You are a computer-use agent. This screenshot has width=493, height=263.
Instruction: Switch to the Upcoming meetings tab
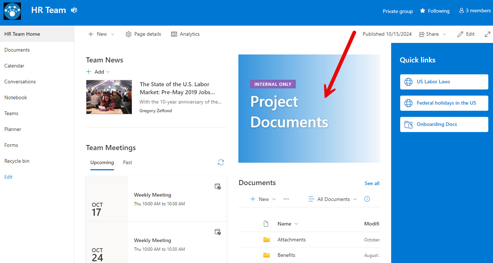click(x=102, y=163)
